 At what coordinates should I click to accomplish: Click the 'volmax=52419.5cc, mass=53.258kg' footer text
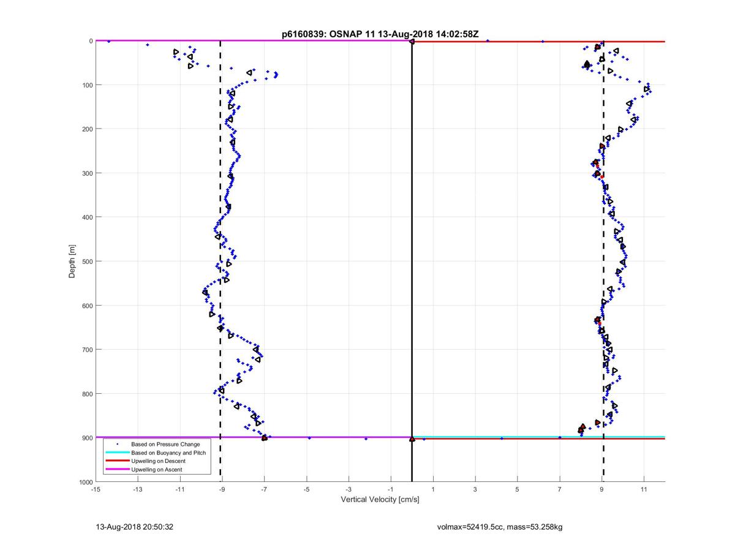click(500, 527)
